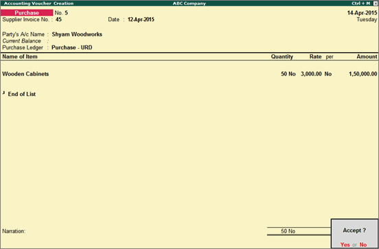Click the per unit No field

coord(328,74)
